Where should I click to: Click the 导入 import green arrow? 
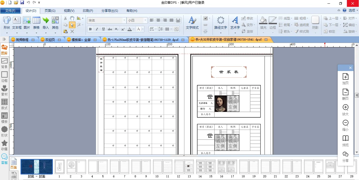tap(46, 23)
